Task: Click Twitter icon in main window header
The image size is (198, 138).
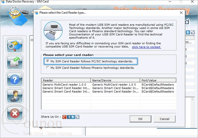Action: tap(188, 32)
